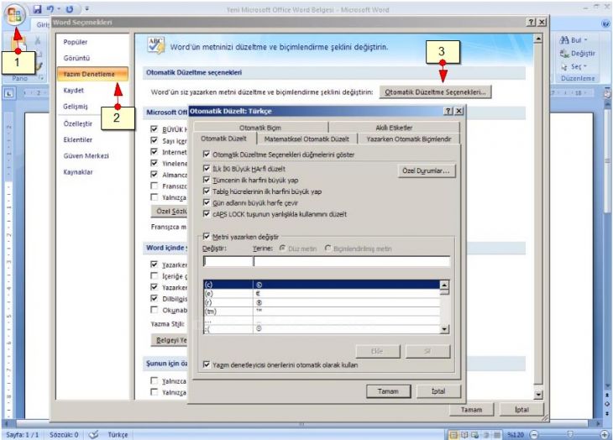Click the Özel Durumlar button
The height and width of the screenshot is (440, 613).
[426, 170]
